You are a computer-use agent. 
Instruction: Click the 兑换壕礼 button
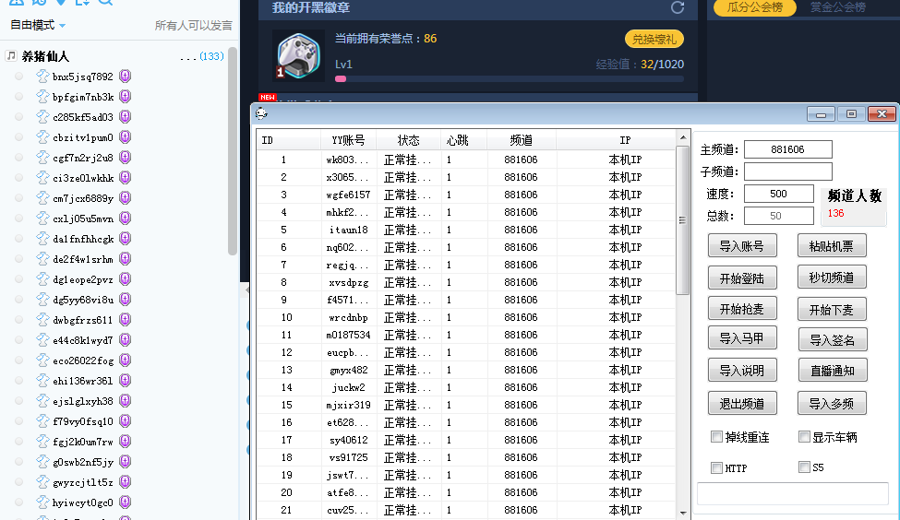654,39
